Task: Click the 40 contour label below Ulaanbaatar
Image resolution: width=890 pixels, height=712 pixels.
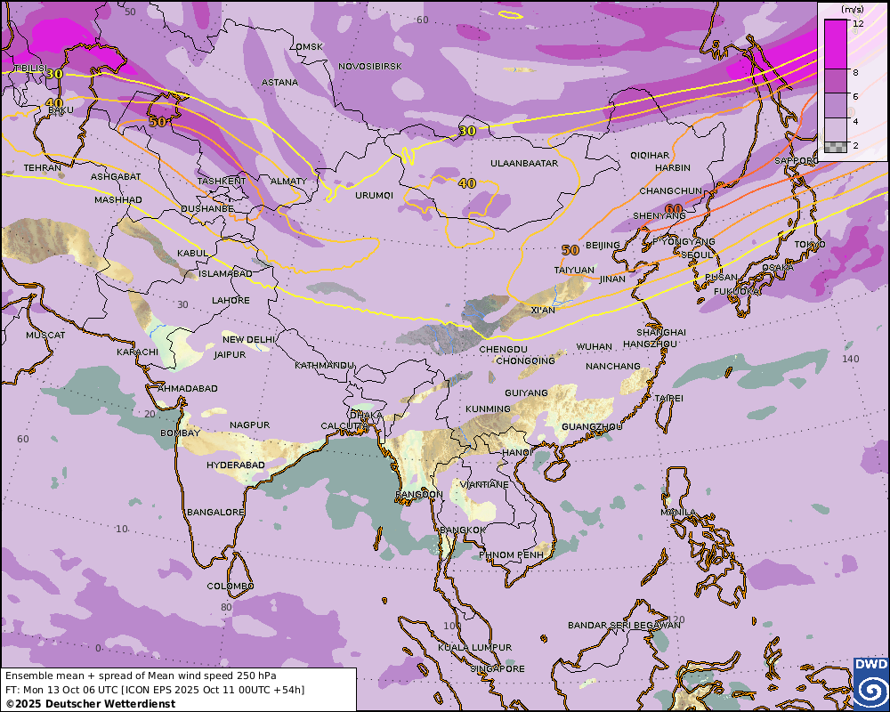Action: click(466, 183)
